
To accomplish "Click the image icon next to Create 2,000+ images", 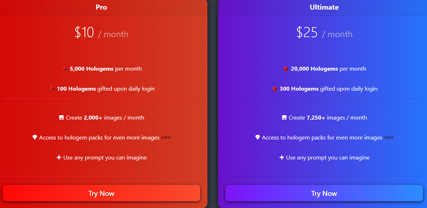I will coord(62,118).
